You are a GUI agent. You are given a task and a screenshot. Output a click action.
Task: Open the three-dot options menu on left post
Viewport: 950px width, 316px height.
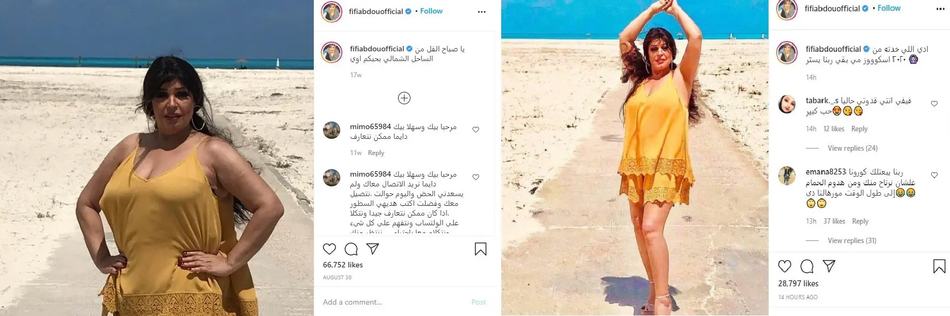(482, 12)
